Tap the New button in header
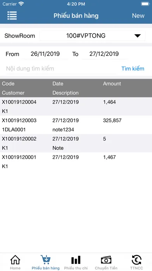Image resolution: width=152 pixels, height=271 pixels. (138, 16)
